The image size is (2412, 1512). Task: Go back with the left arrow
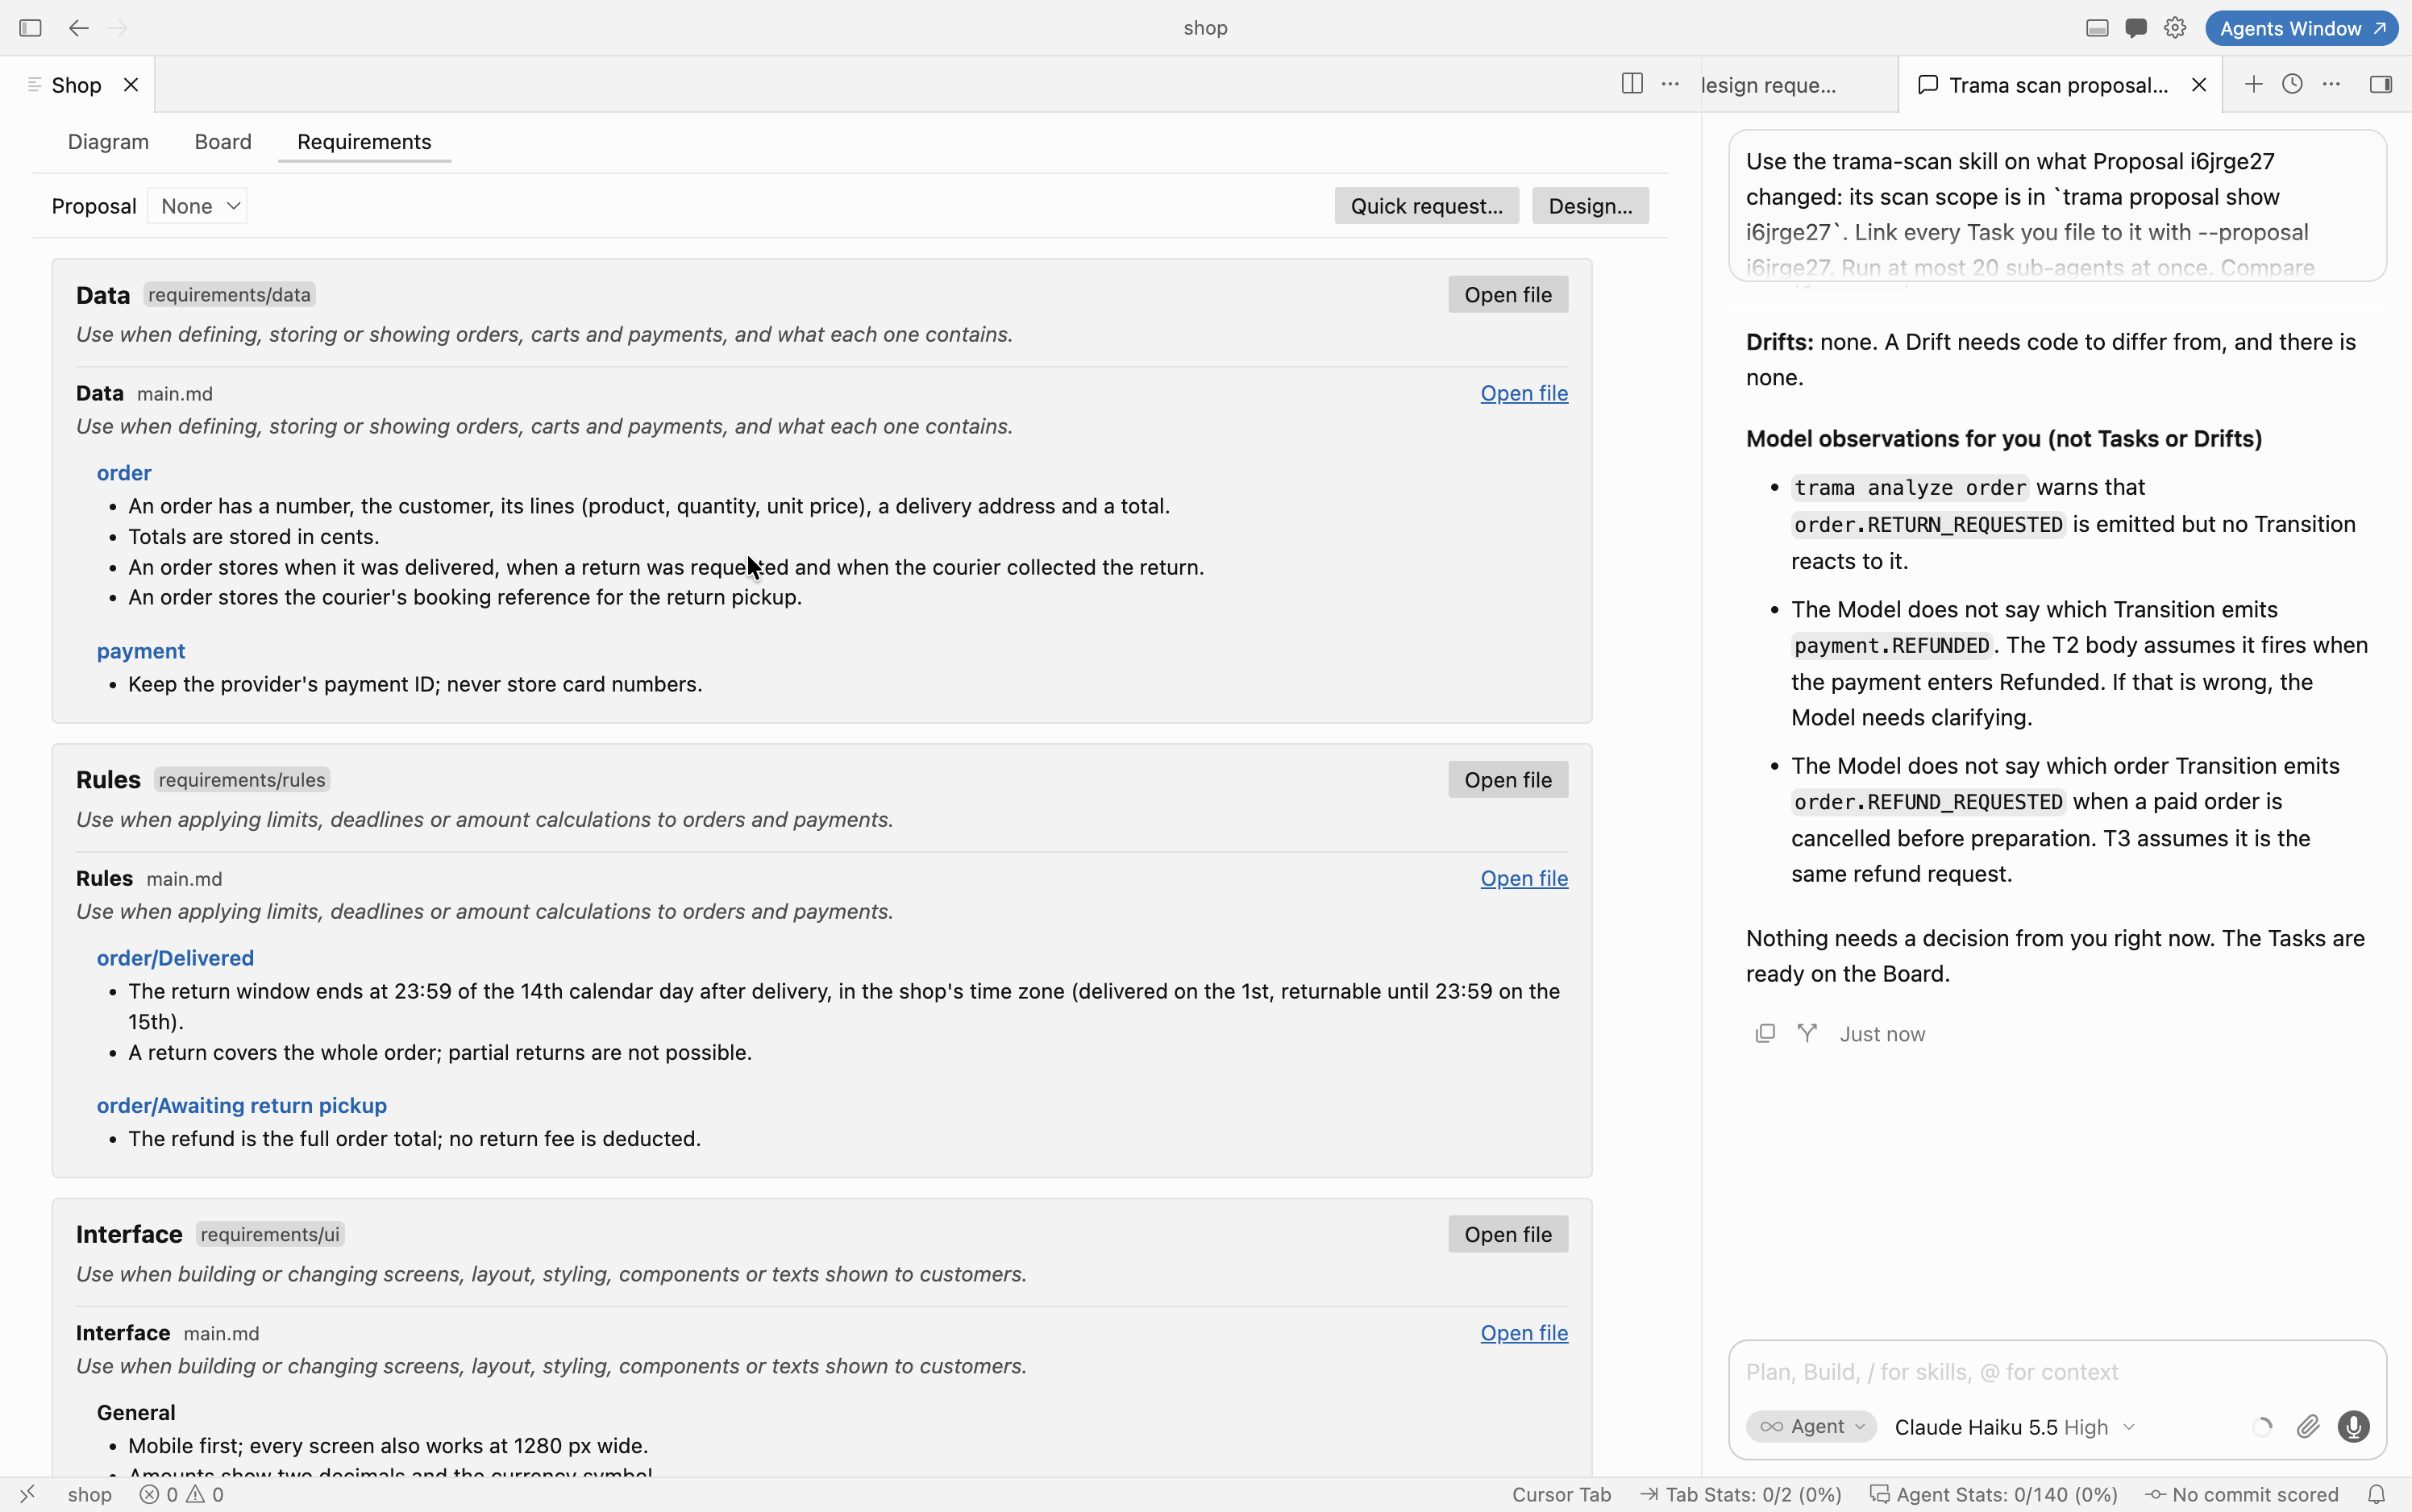(79, 28)
